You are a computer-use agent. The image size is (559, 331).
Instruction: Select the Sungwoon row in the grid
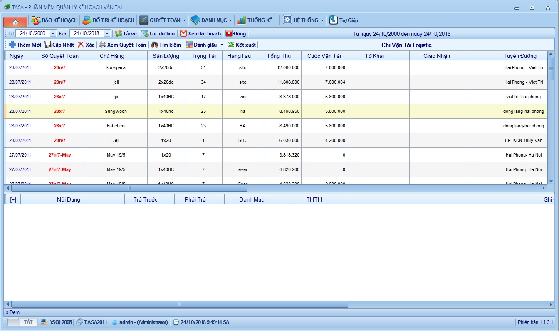click(116, 111)
